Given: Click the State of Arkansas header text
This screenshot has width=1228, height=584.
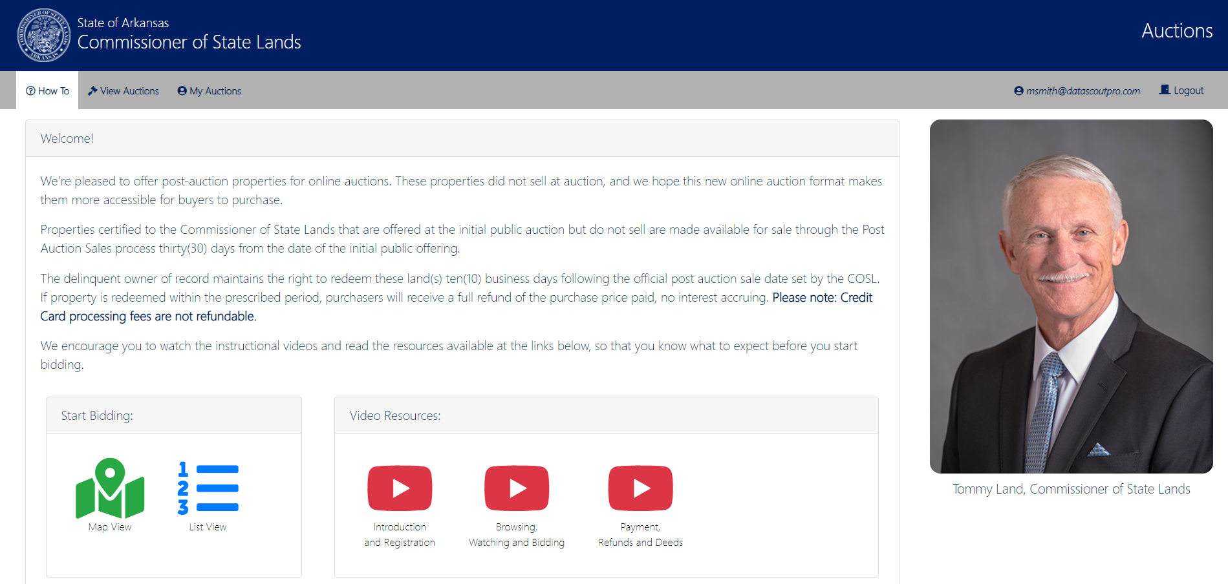Looking at the screenshot, I should click(x=123, y=23).
